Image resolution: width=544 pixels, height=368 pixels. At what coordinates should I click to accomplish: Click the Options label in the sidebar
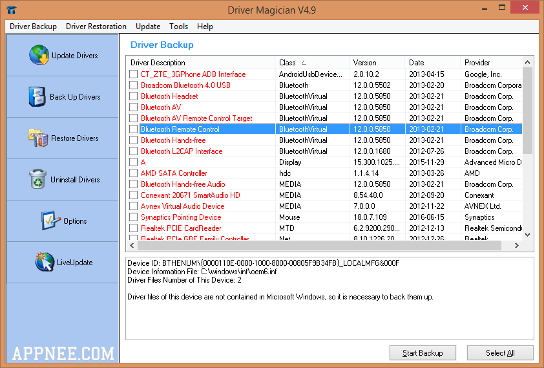point(75,221)
